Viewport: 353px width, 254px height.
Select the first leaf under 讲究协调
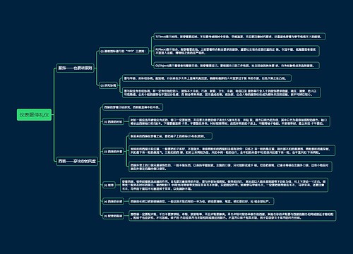tap(207, 78)
